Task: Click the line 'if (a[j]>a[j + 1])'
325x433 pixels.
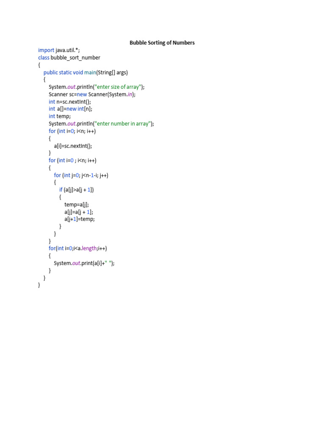Action: (x=77, y=190)
